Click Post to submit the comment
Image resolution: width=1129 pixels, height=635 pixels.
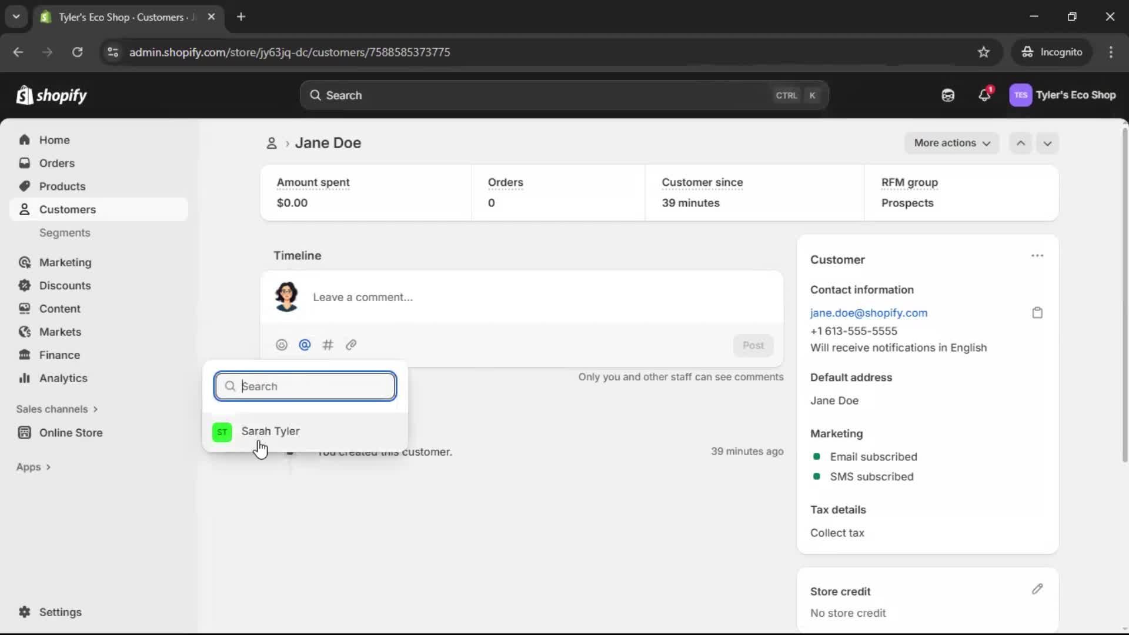[x=753, y=345]
